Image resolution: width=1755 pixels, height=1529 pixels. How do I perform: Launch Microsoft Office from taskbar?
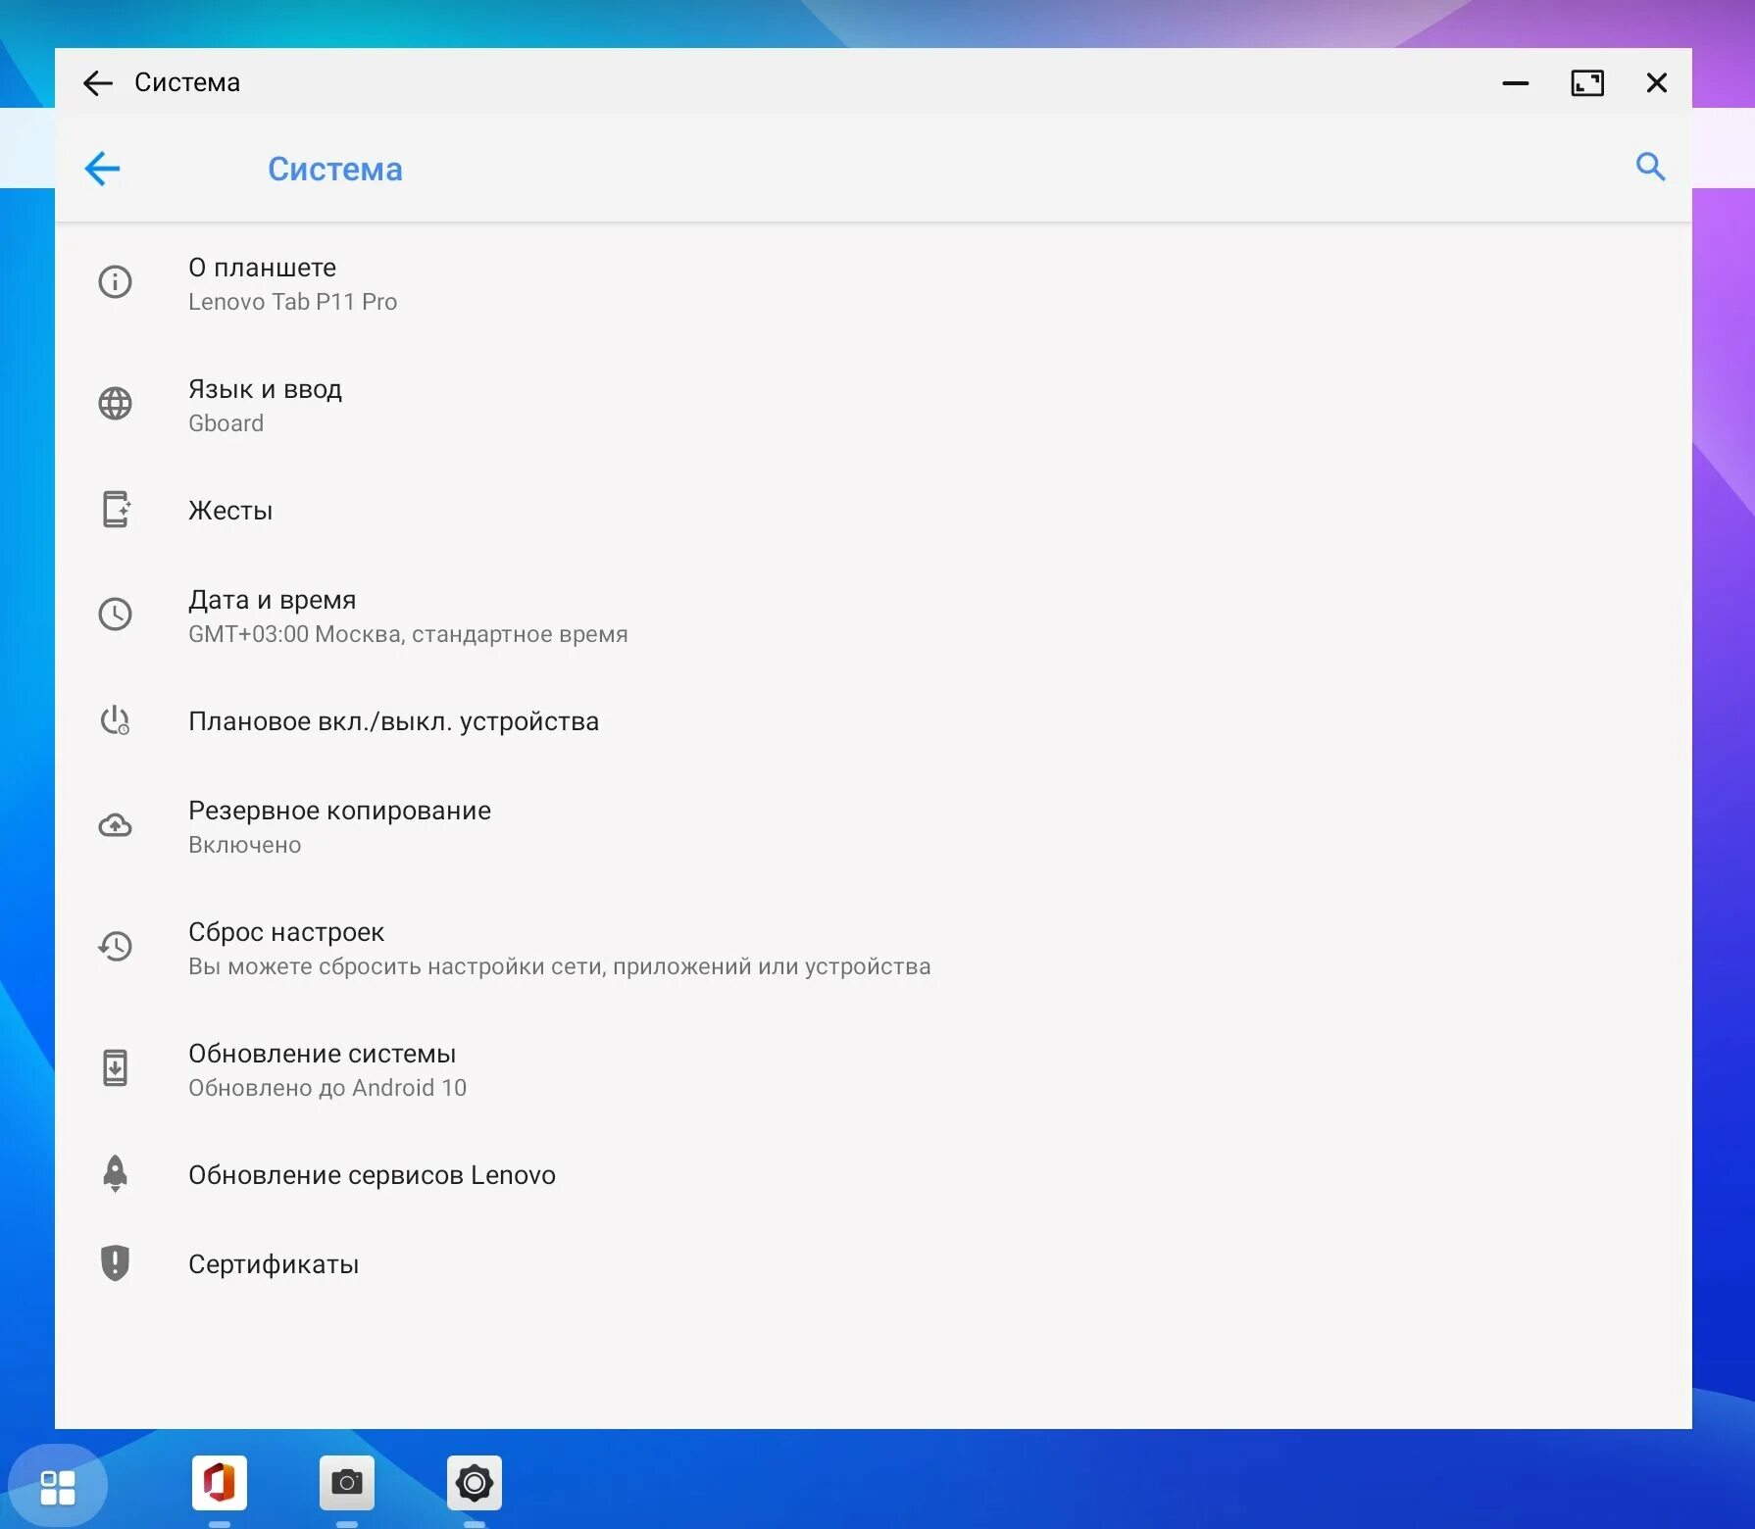pyautogui.click(x=220, y=1483)
